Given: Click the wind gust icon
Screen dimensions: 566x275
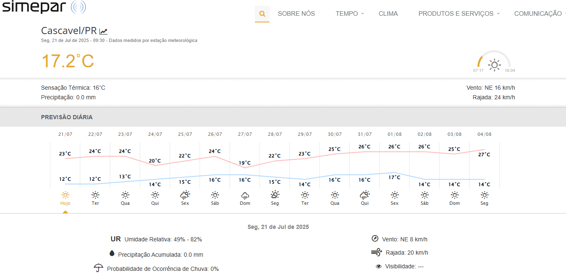Looking at the screenshot, I should (x=376, y=252).
